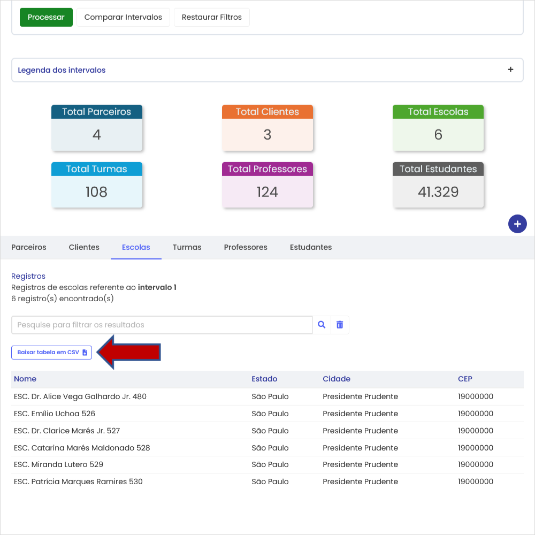Screen dimensions: 535x535
Task: Focus the Pesquise para filtrar search field
Action: (162, 325)
